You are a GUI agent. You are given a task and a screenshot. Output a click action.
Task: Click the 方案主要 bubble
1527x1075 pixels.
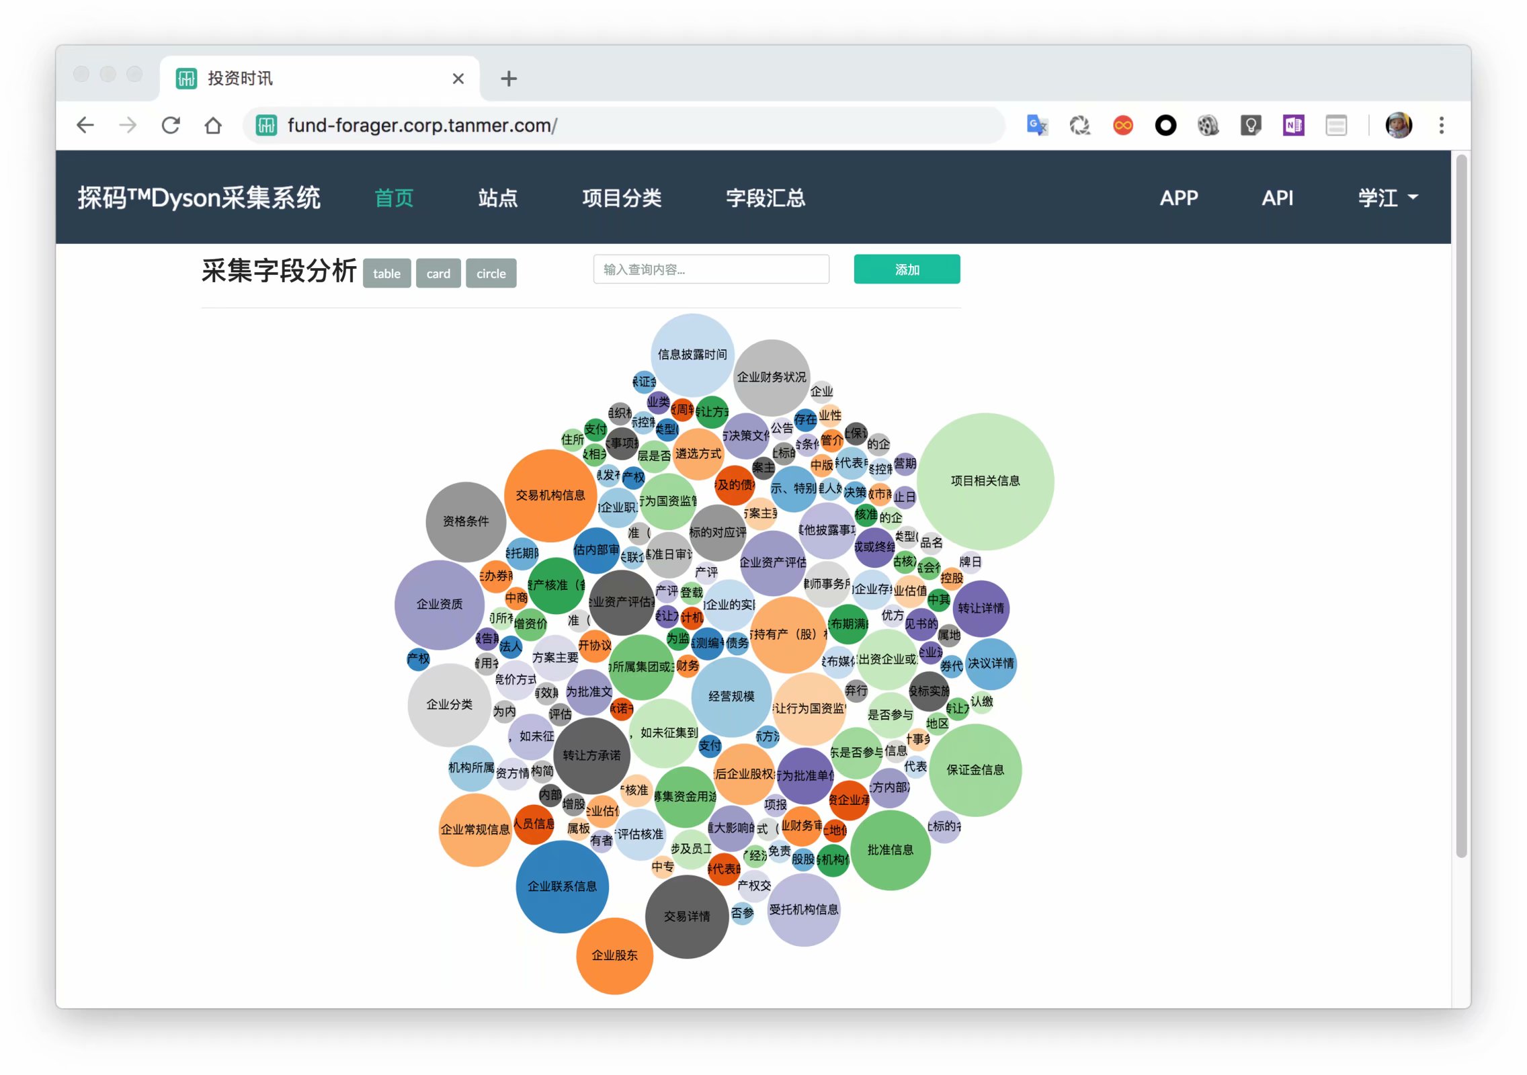(555, 658)
